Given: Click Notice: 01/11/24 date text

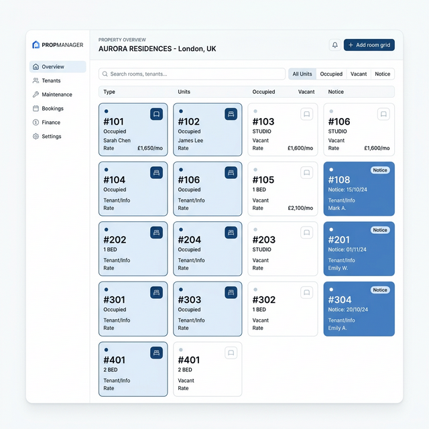Looking at the screenshot, I should click(x=347, y=249).
